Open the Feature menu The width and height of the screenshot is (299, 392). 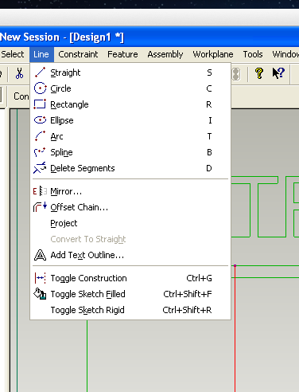pos(122,54)
